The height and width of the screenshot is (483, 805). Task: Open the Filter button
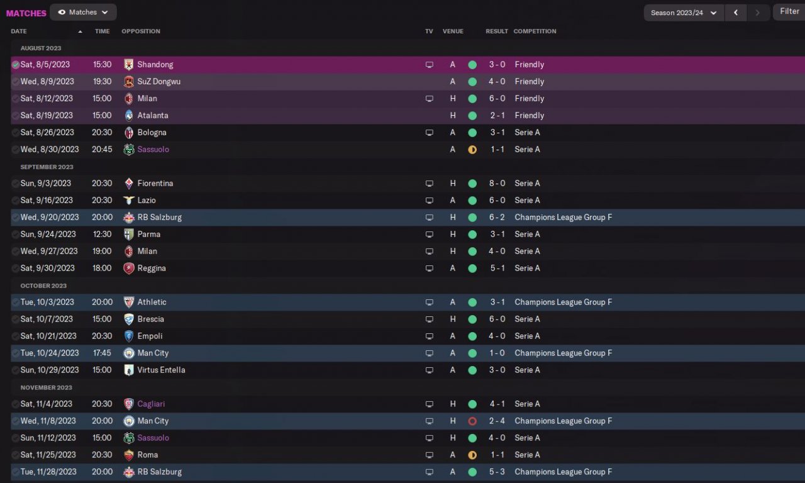point(789,12)
